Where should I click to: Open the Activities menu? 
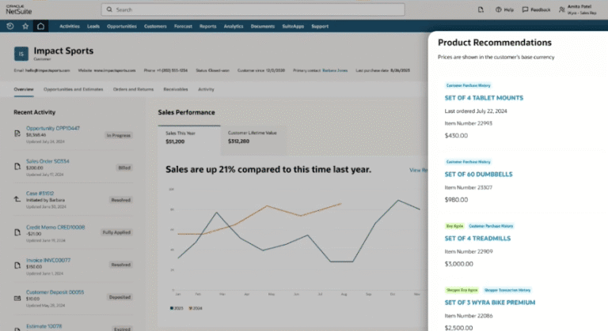(70, 26)
